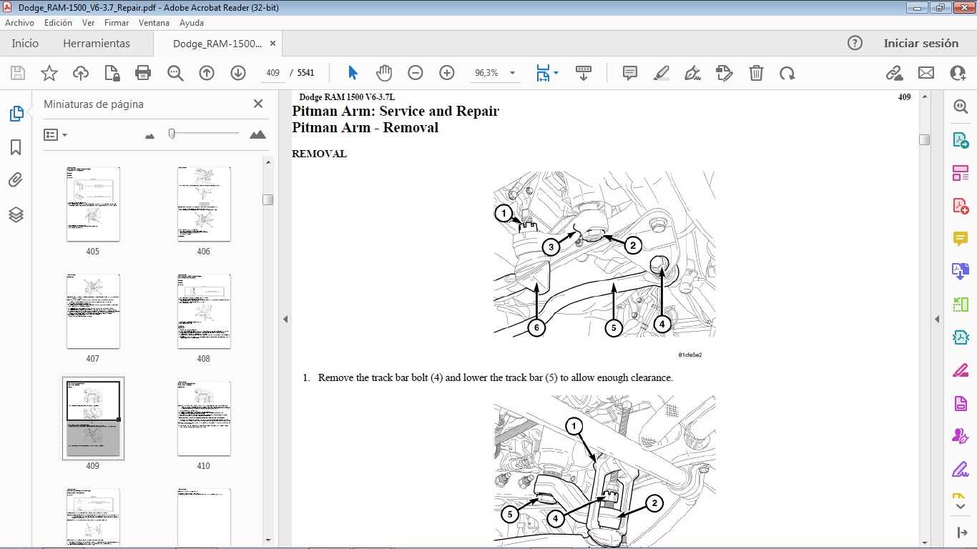Select the hand pan tool

point(384,73)
